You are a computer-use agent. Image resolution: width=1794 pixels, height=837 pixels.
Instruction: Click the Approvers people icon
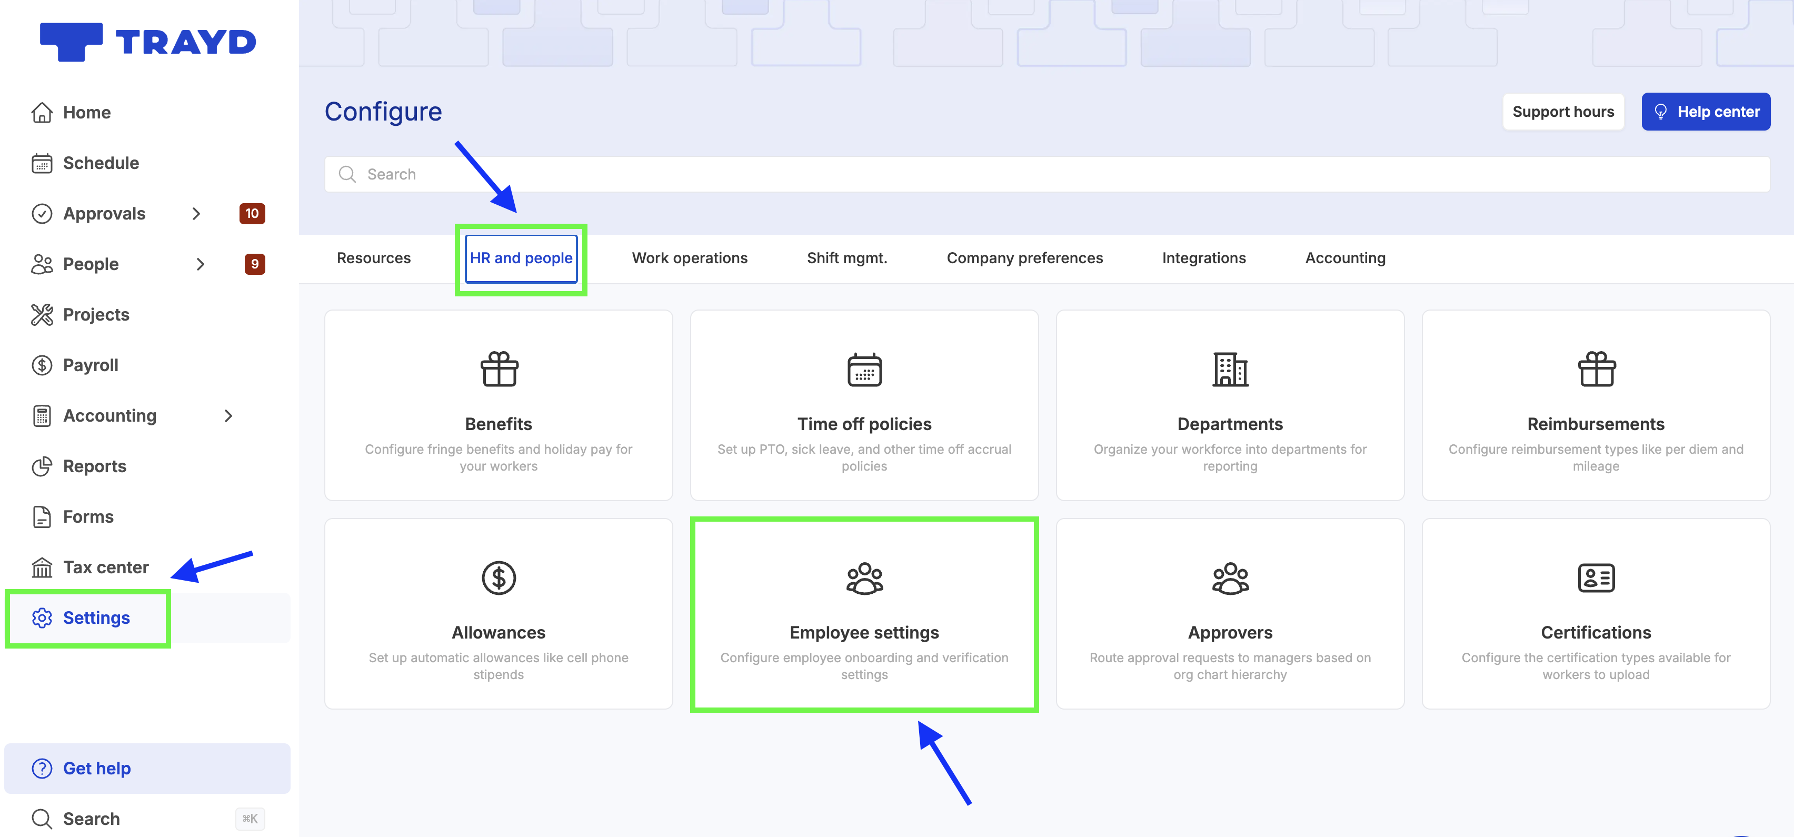(x=1230, y=578)
